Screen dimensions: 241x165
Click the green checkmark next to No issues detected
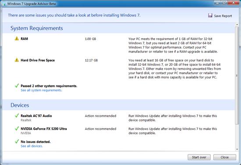[x=17, y=141]
